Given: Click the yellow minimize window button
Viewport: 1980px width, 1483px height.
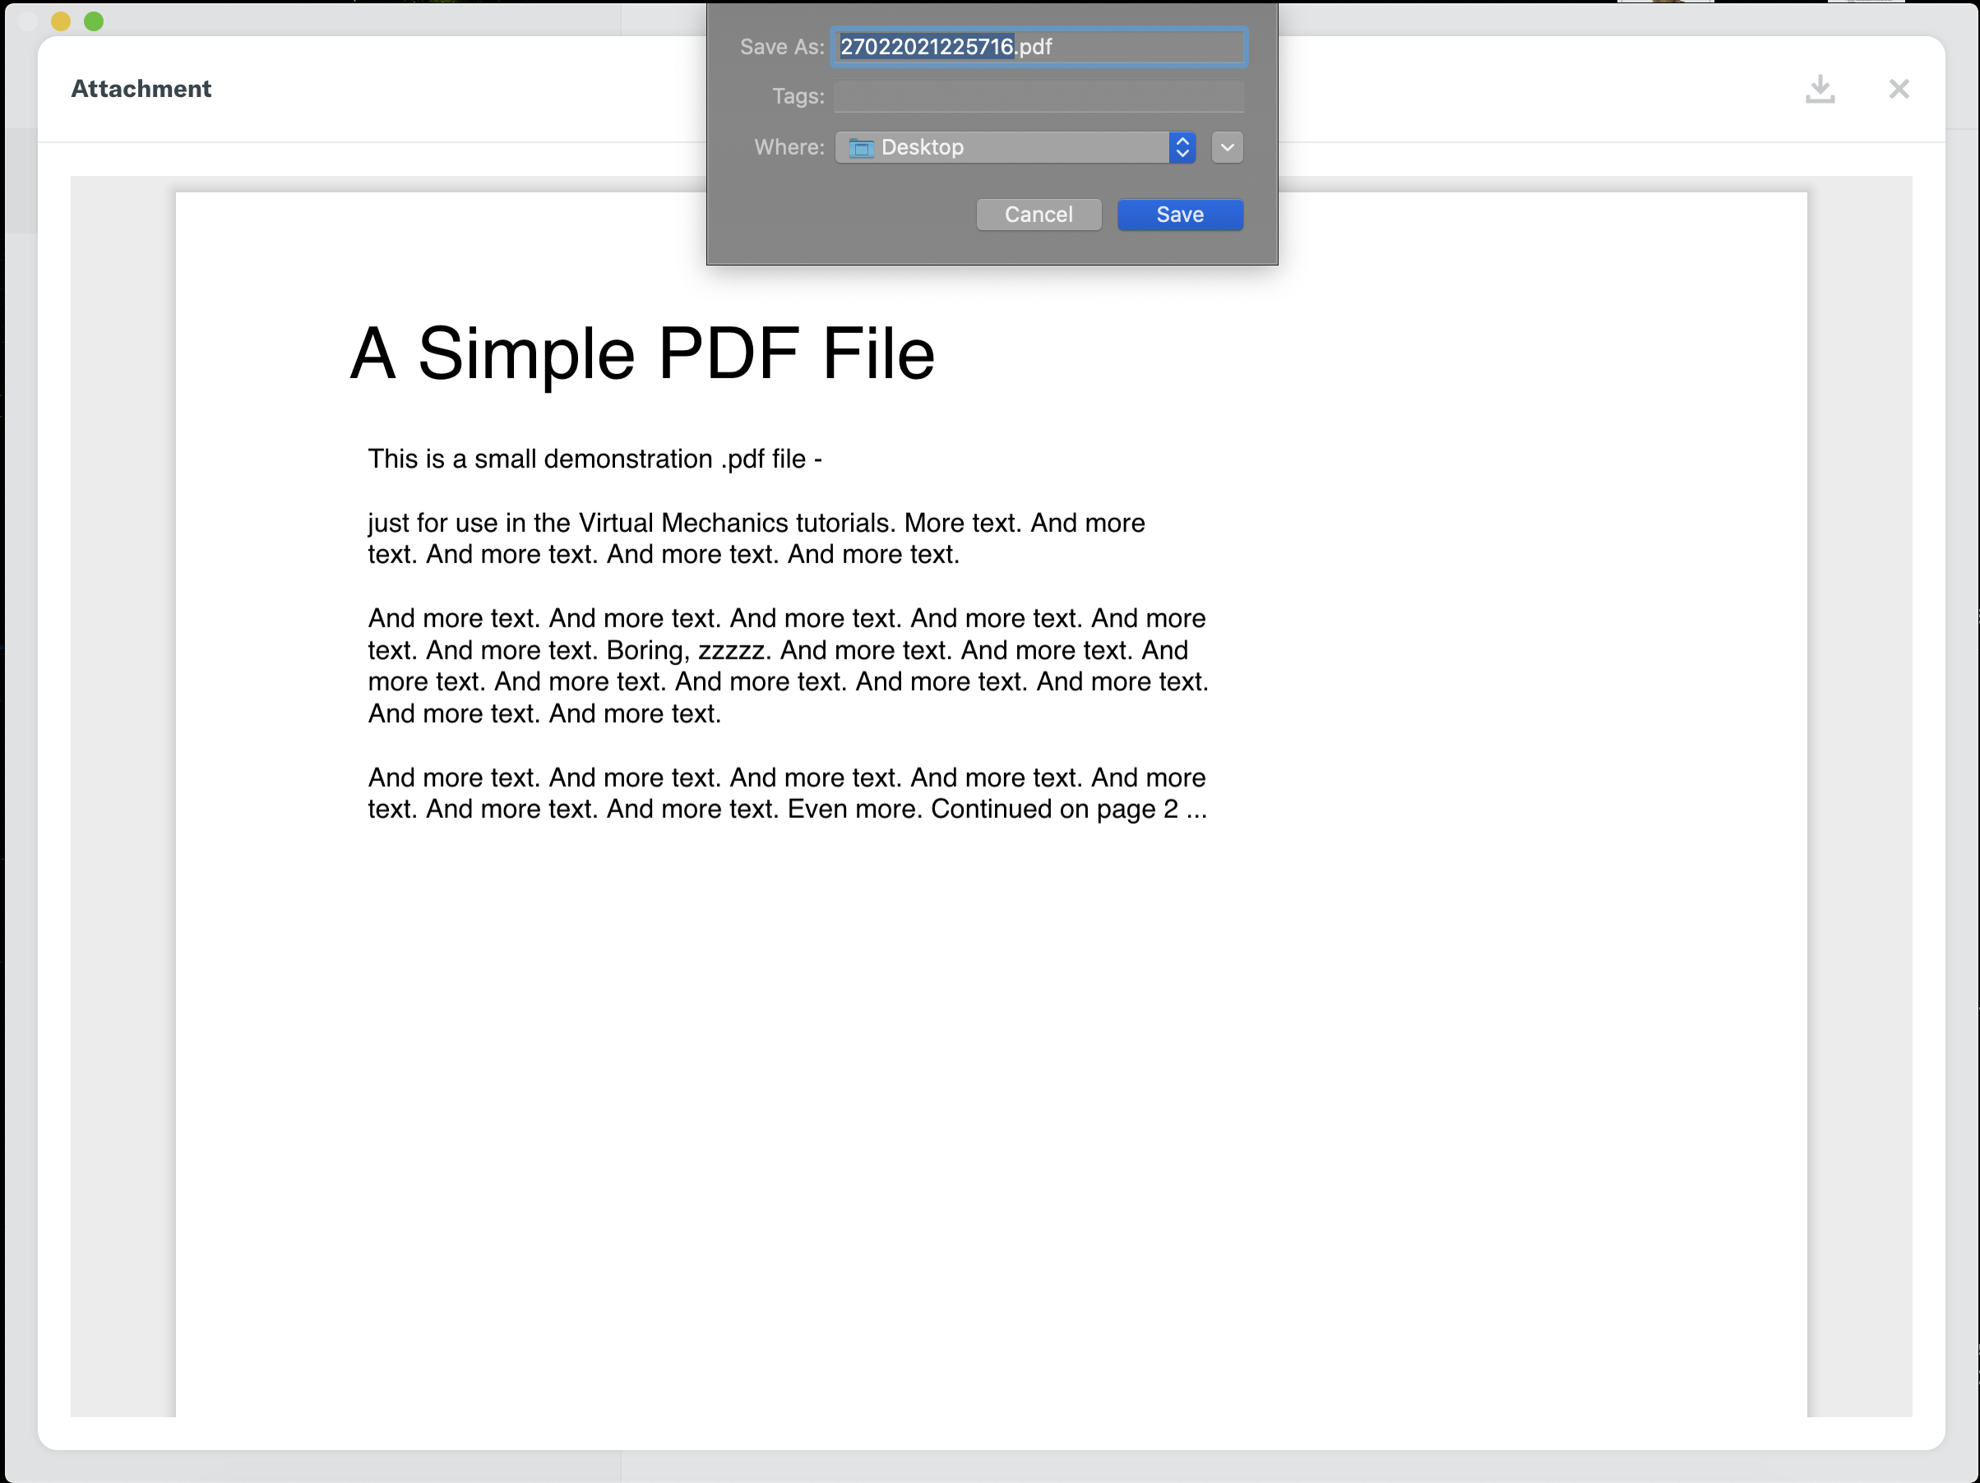Looking at the screenshot, I should click(61, 21).
